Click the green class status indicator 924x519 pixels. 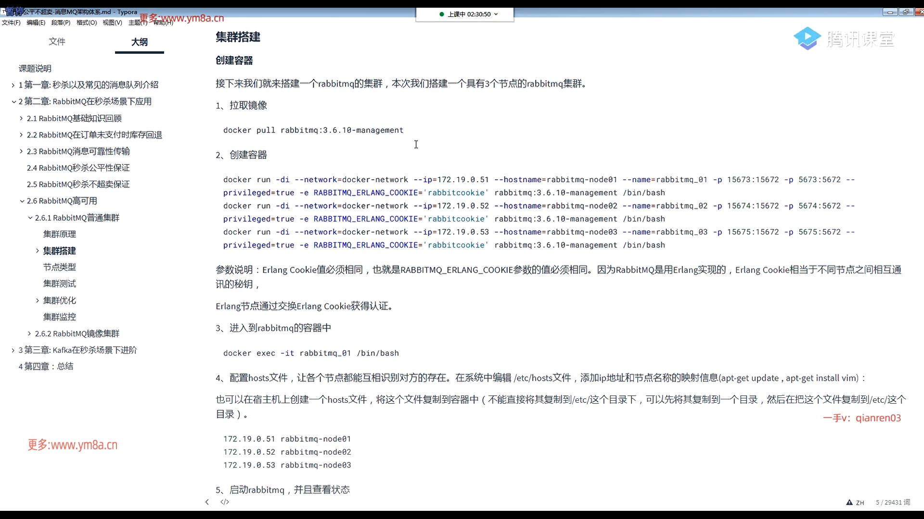pos(442,14)
